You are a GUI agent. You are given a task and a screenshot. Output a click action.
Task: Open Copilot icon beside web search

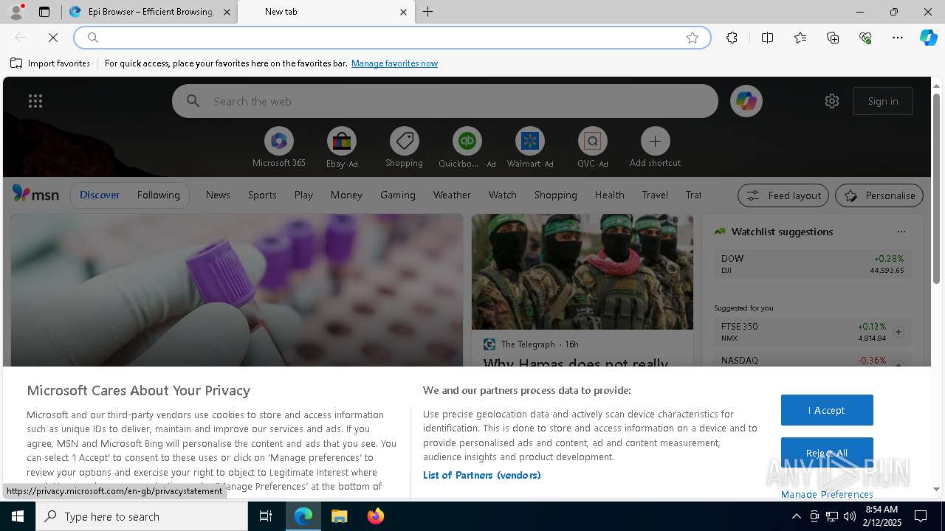point(746,101)
